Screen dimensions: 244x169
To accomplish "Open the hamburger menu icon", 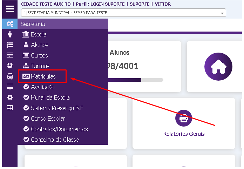I will point(10,9).
